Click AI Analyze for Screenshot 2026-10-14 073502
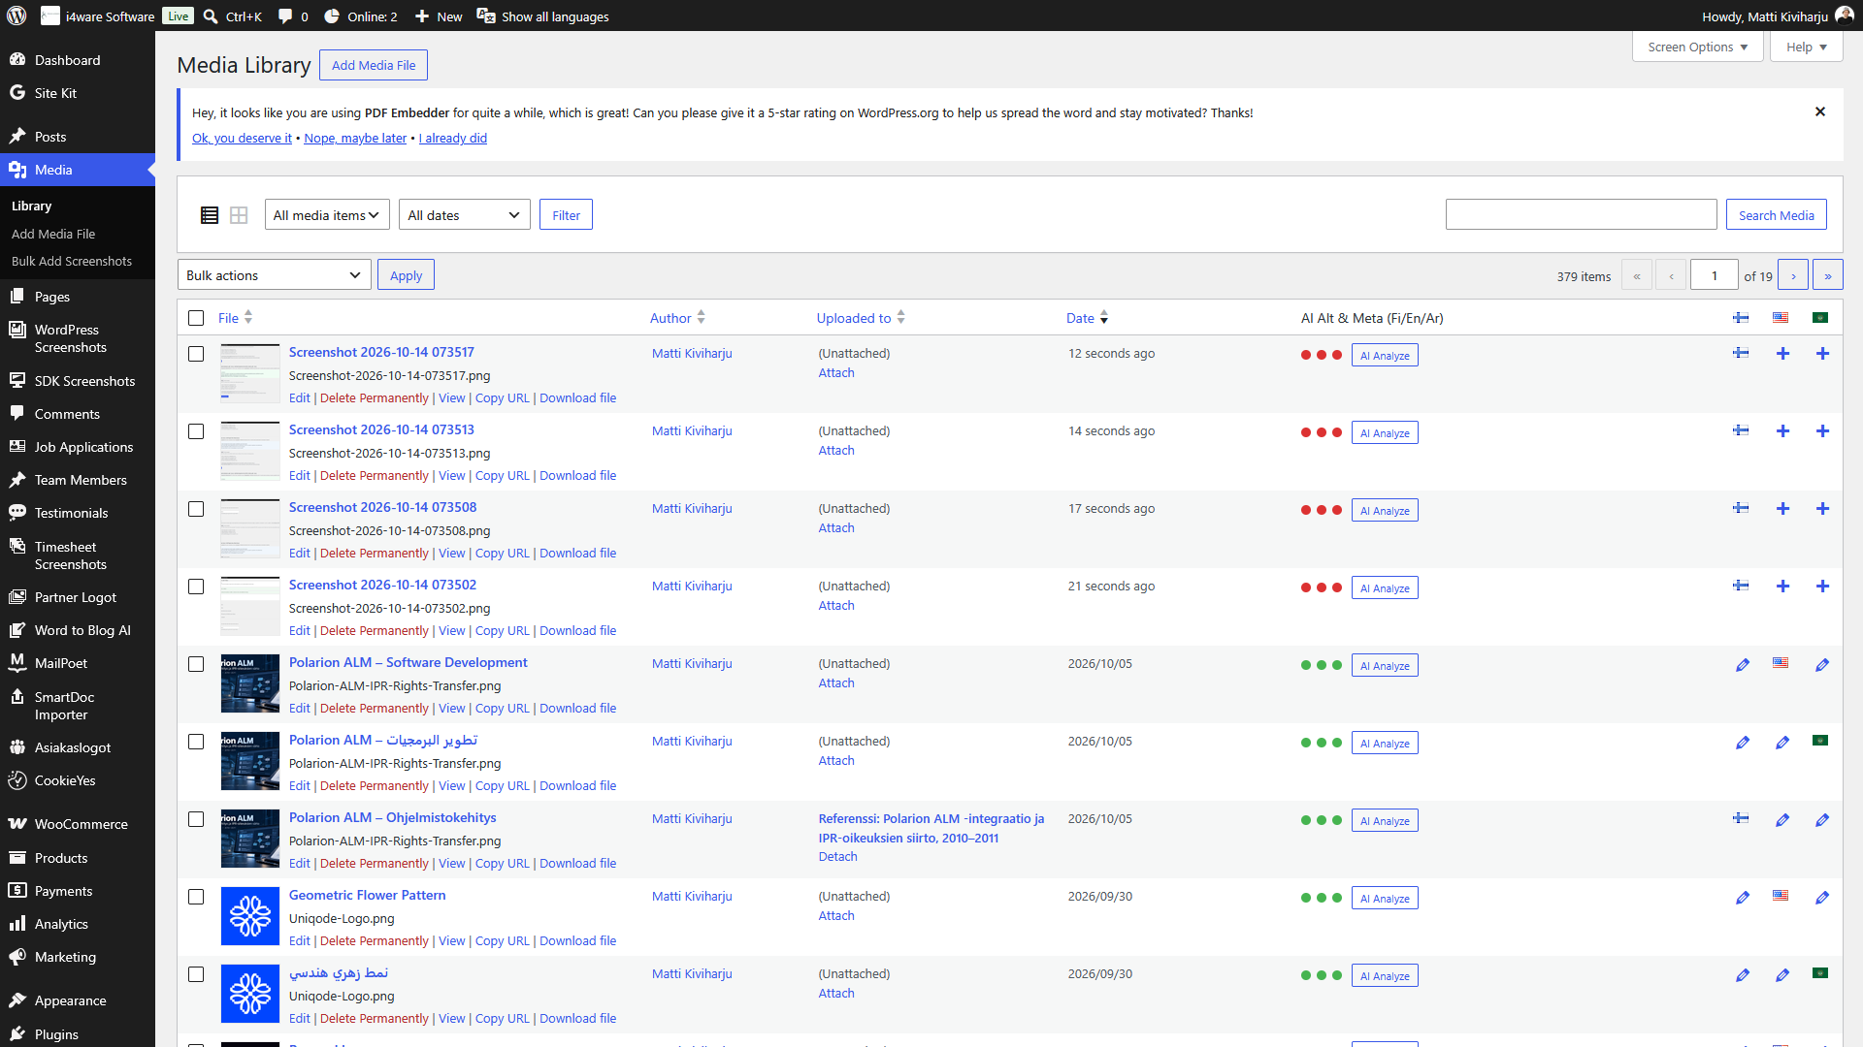Viewport: 1863px width, 1047px height. pos(1385,587)
